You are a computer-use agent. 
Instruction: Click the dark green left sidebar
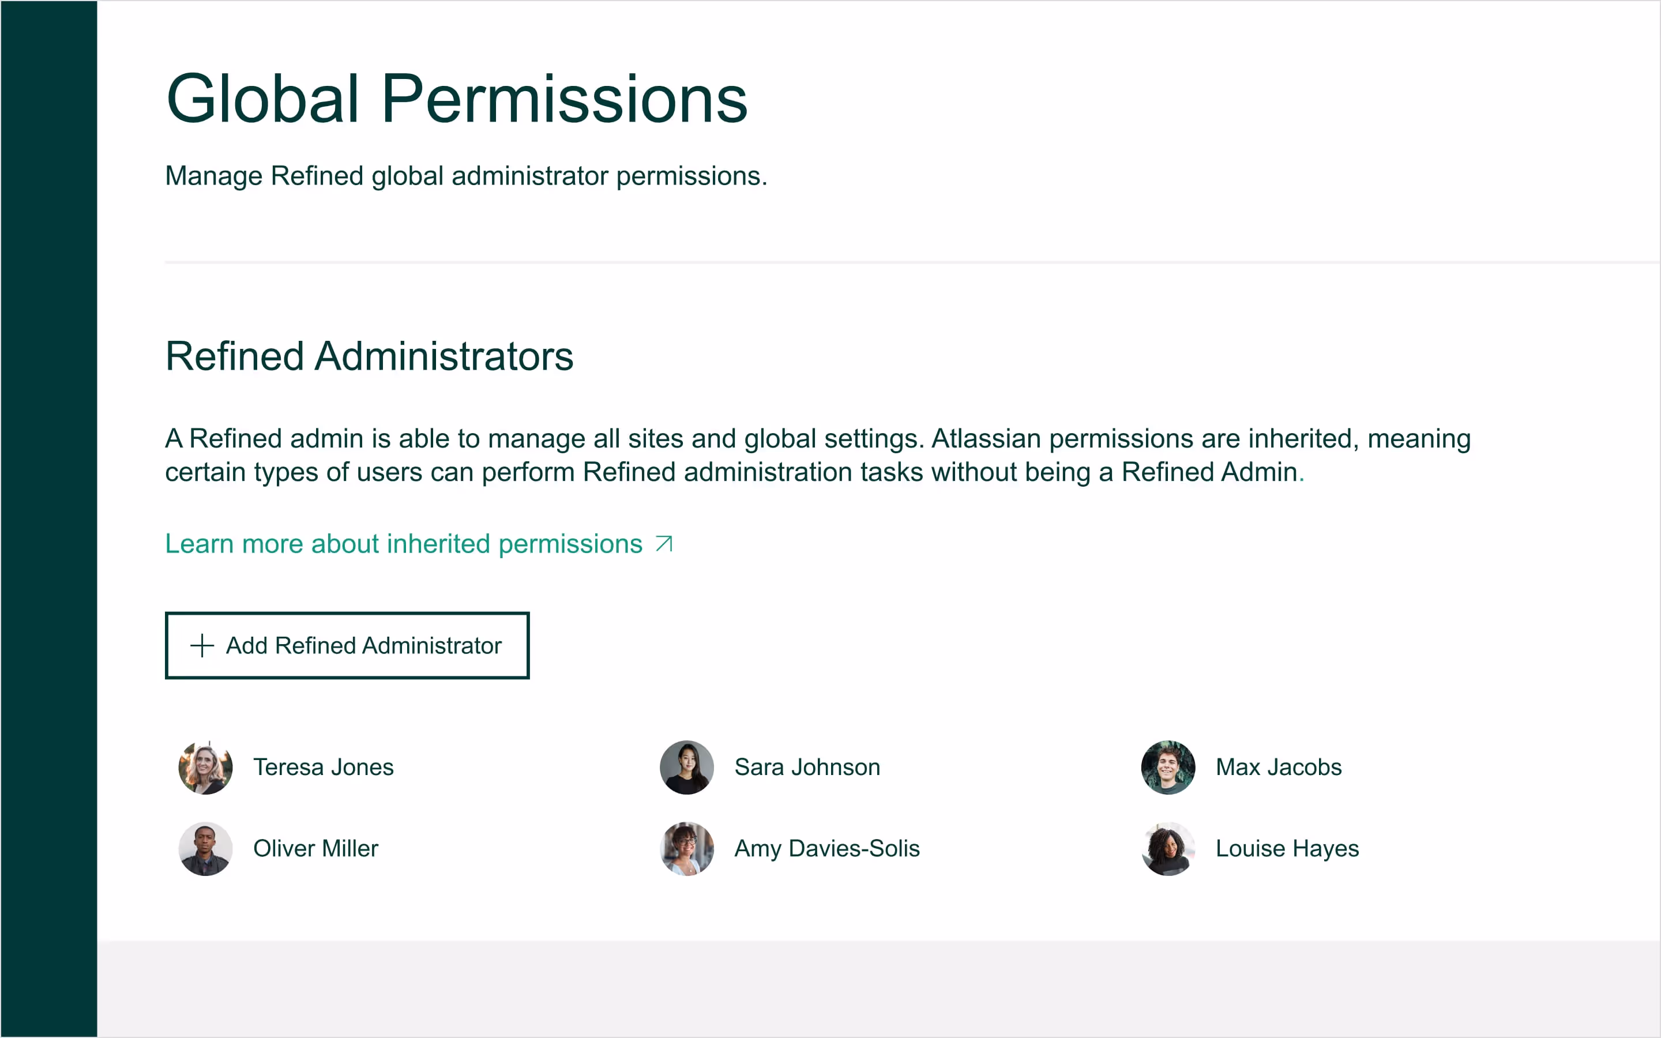coord(48,519)
